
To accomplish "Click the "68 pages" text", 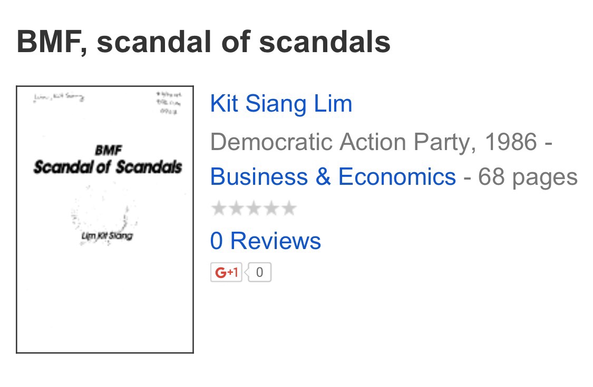I will click(x=528, y=177).
